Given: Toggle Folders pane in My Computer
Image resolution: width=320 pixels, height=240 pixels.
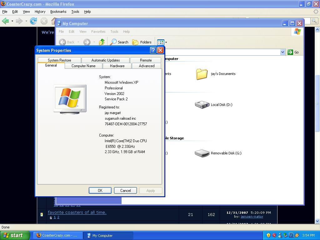Looking at the screenshot, I should 142,42.
